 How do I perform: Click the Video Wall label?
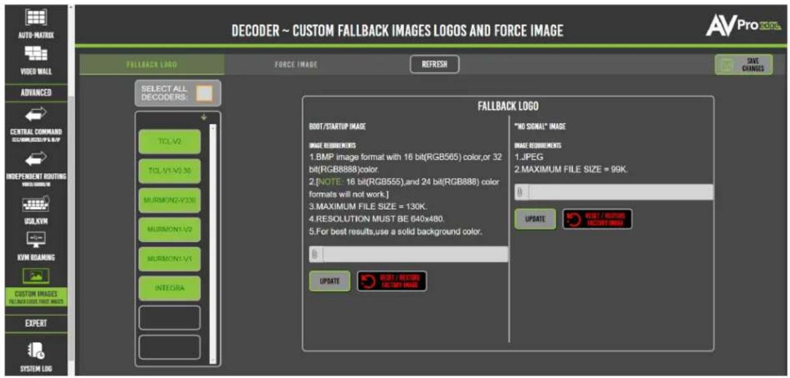point(36,71)
